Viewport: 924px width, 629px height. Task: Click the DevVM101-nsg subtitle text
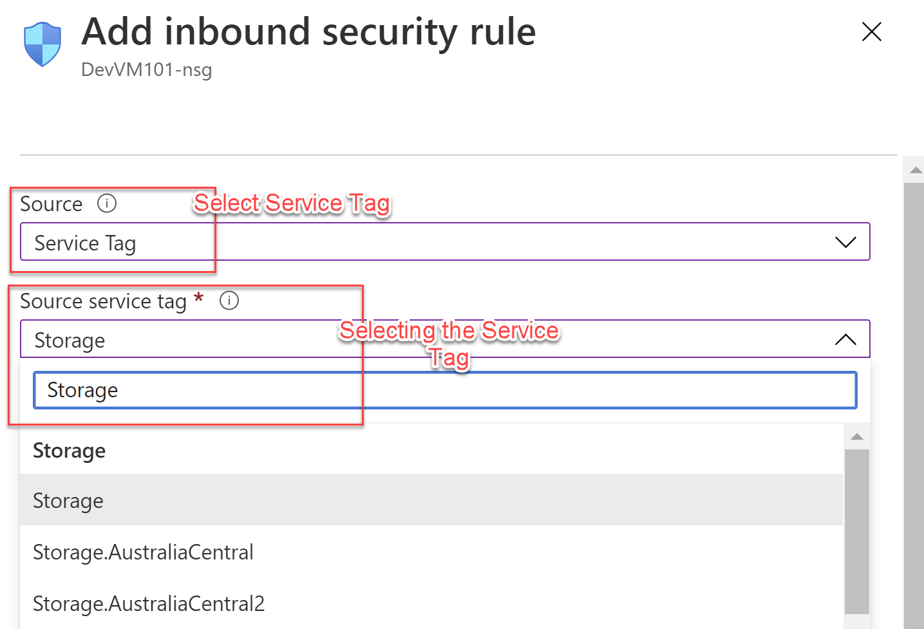(x=146, y=70)
